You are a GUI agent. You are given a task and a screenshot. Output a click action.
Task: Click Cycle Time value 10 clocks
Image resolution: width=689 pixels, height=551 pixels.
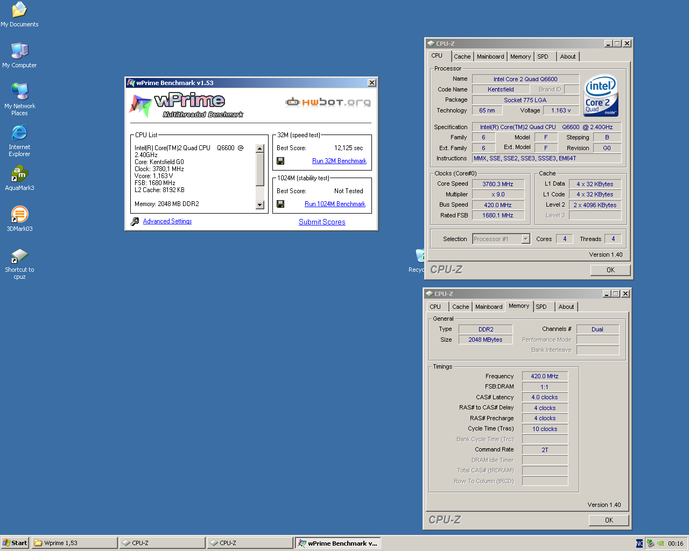(545, 429)
